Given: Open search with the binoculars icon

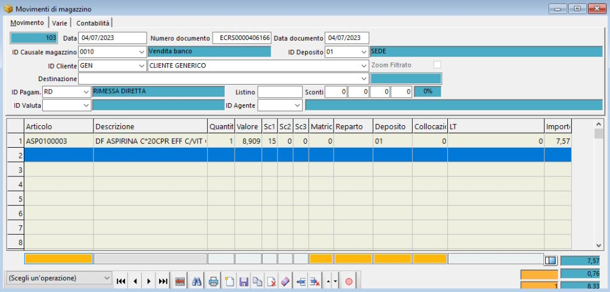Looking at the screenshot, I should click(197, 281).
